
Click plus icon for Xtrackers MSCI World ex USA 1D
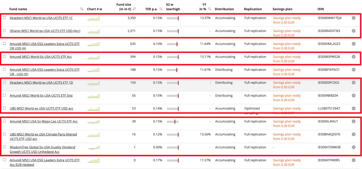coord(354,83)
